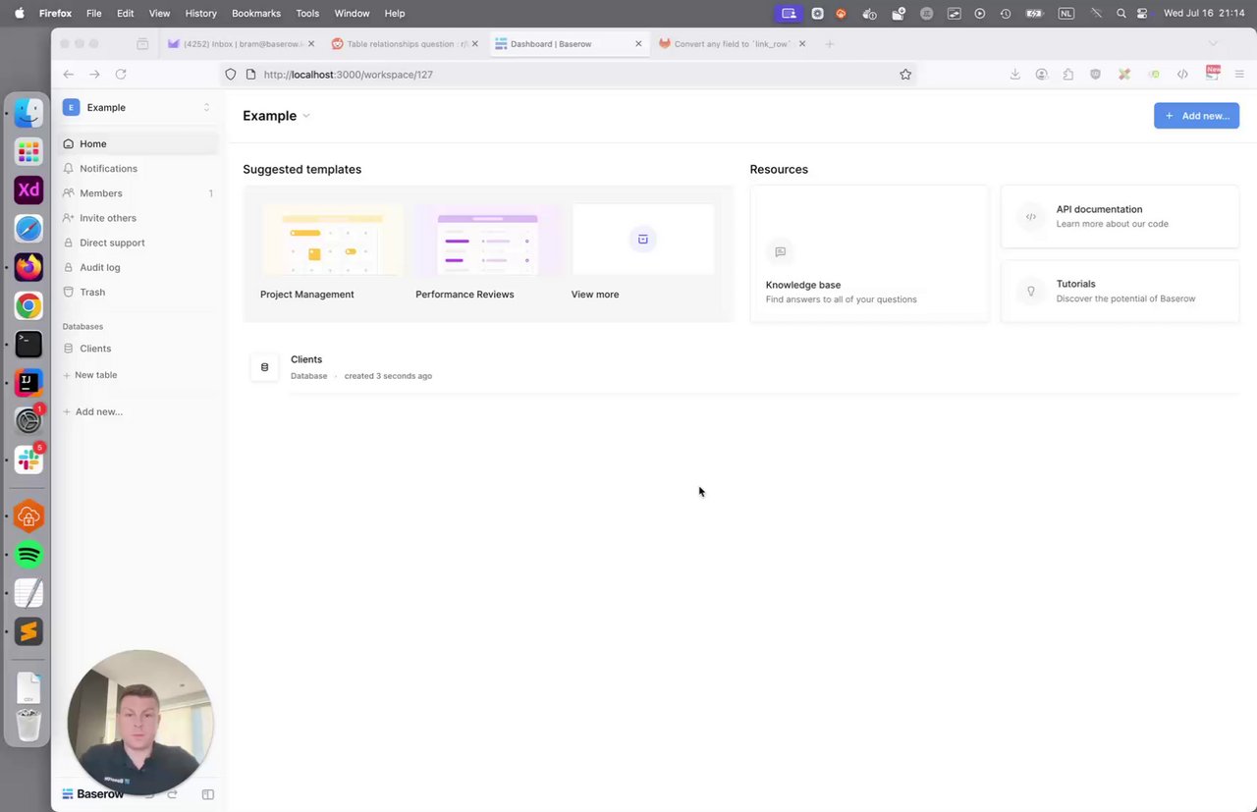Screen dimensions: 1257x812
Task: Click the lock icon beside Audit log
Action: click(69, 267)
